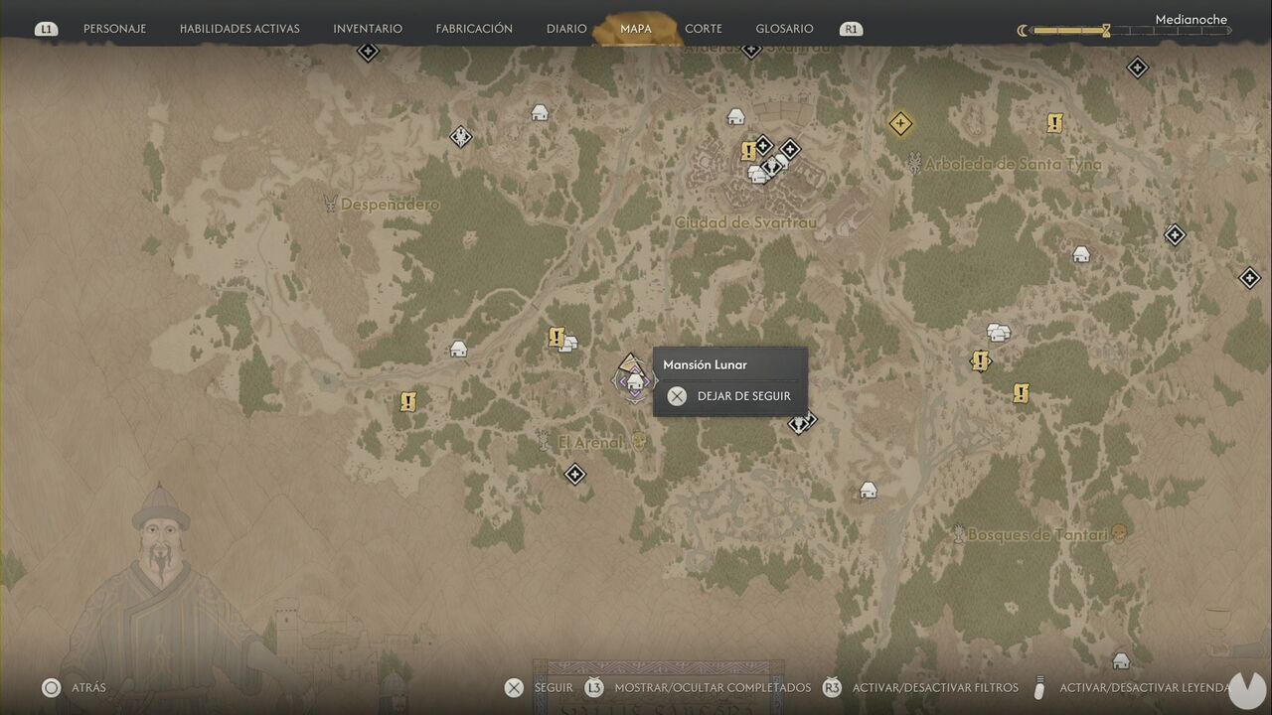Click the antler icon beside Arboleda de Santa Tyna
Image resolution: width=1272 pixels, height=715 pixels.
click(x=914, y=163)
